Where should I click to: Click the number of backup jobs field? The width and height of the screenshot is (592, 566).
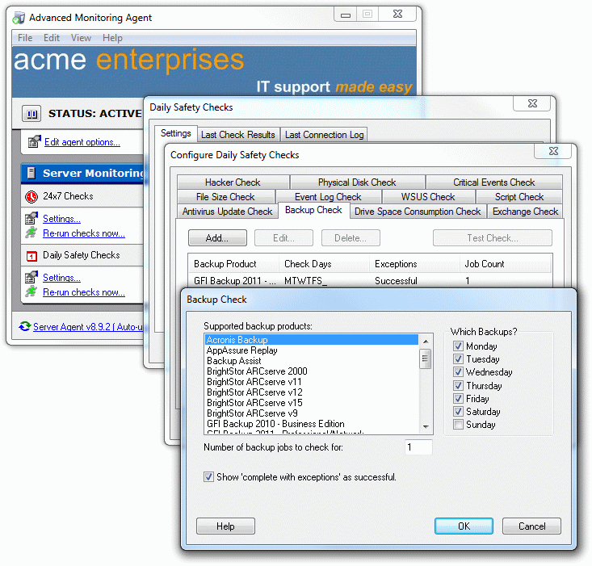click(x=418, y=447)
